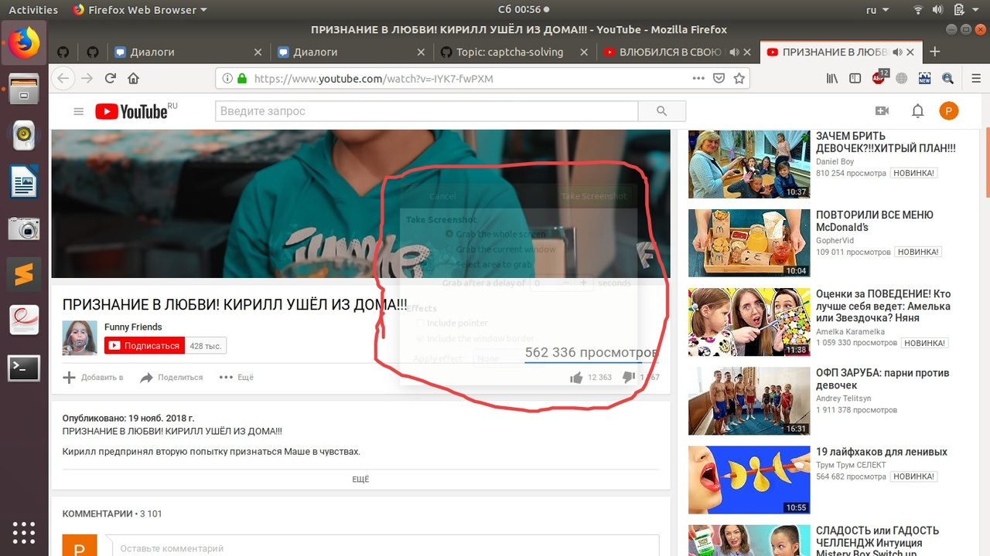Go back with the browser back arrow
The width and height of the screenshot is (990, 556).
click(63, 78)
